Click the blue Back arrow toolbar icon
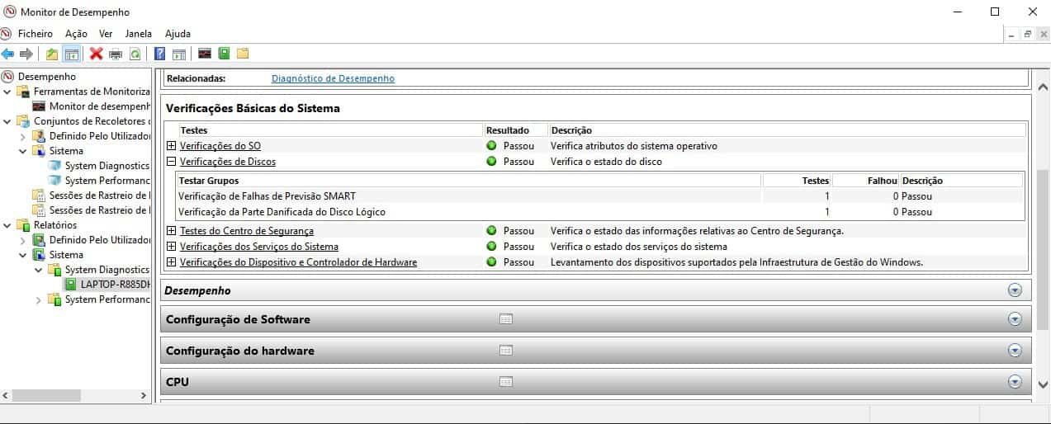 pos(8,54)
